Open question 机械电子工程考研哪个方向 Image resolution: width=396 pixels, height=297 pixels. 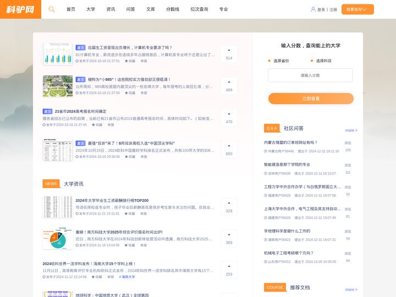[x=289, y=253]
